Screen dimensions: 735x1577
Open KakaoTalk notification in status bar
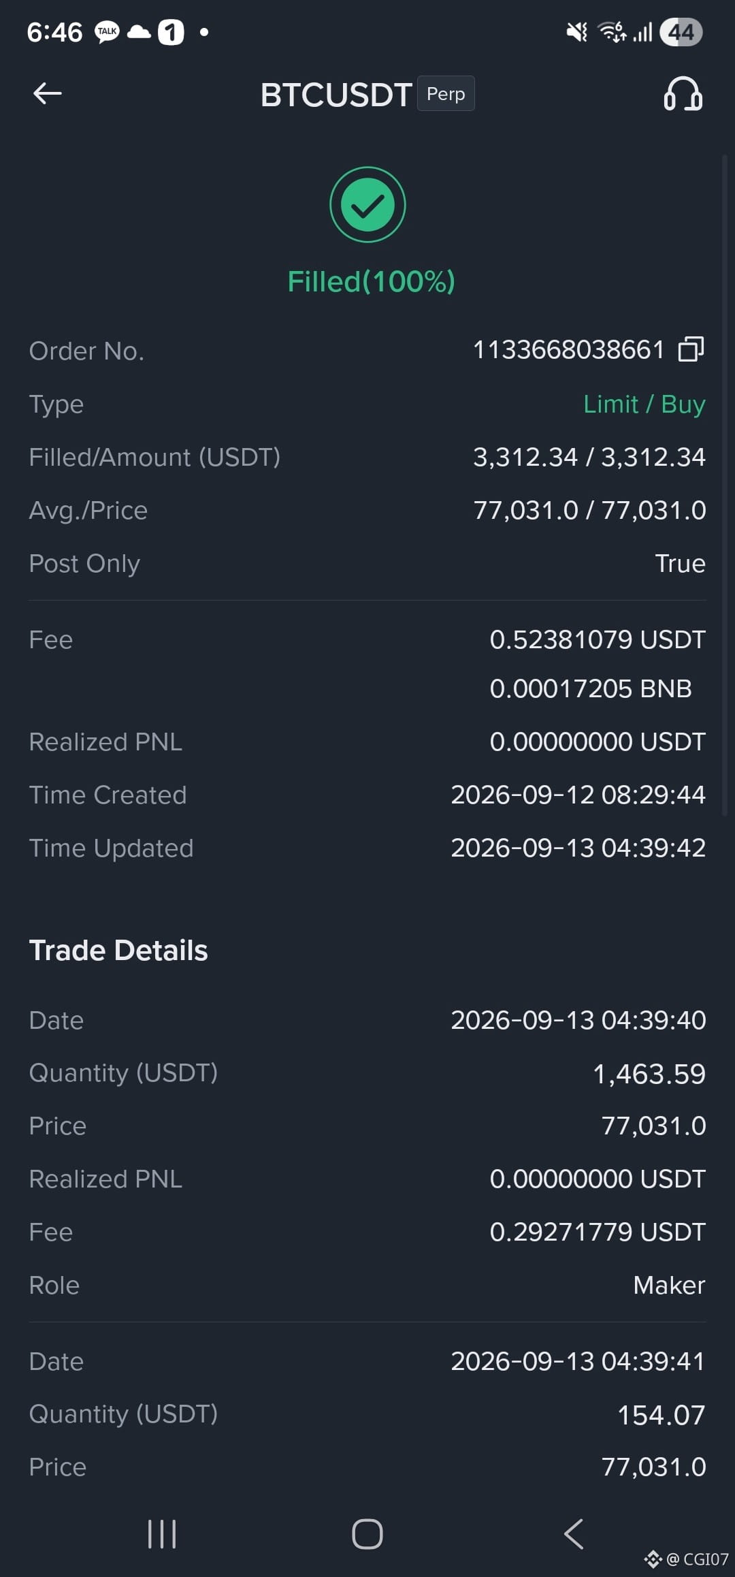(108, 32)
